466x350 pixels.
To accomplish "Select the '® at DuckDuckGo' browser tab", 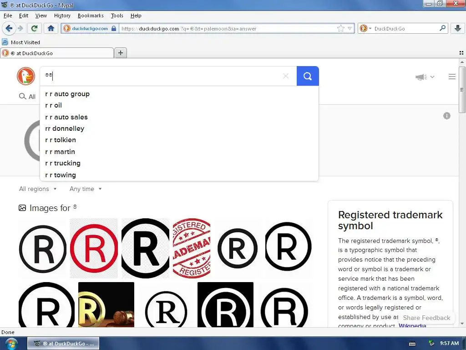I will coord(57,53).
